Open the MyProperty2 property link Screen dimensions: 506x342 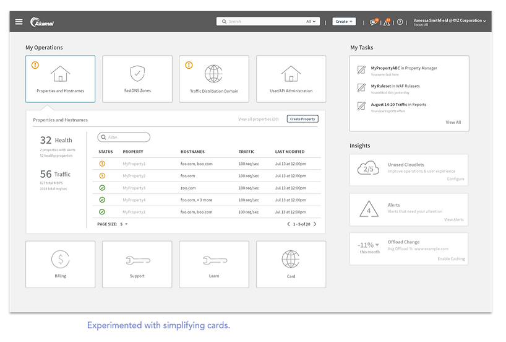134,176
